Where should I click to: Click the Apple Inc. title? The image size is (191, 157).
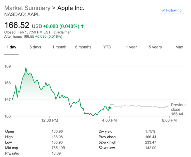click(71, 8)
